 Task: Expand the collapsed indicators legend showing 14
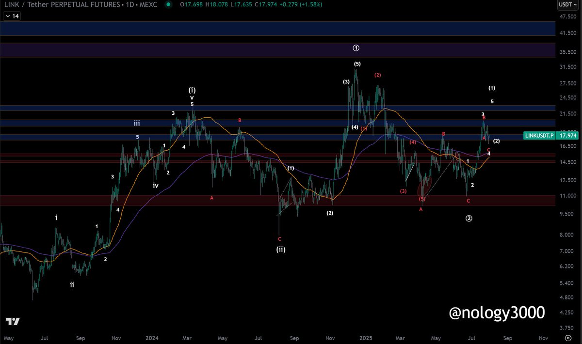[12, 16]
